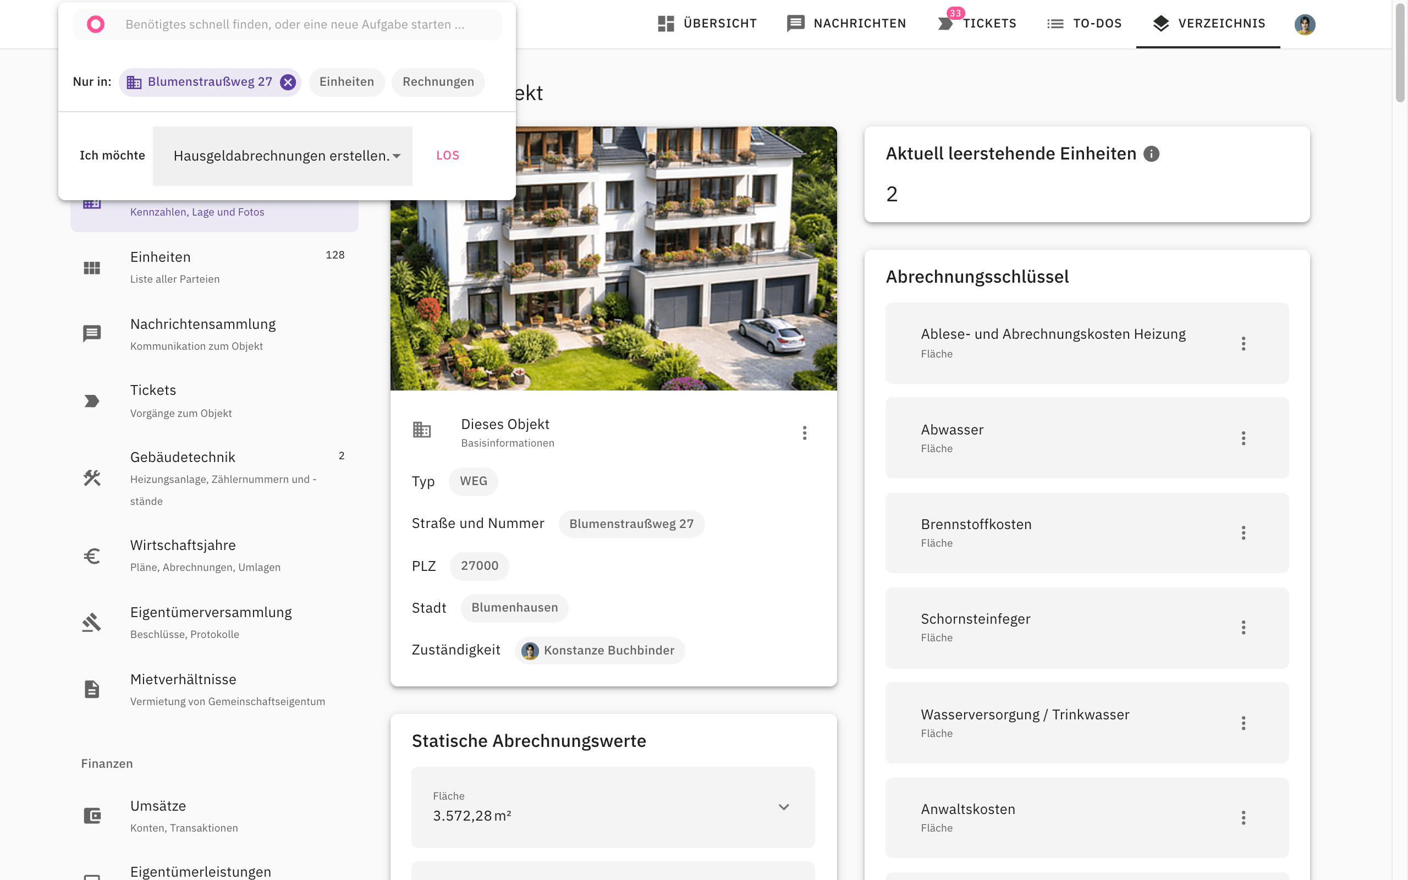Expand the Fläche 3.572,28 m² row
Image resolution: width=1408 pixels, height=880 pixels.
pyautogui.click(x=613, y=807)
